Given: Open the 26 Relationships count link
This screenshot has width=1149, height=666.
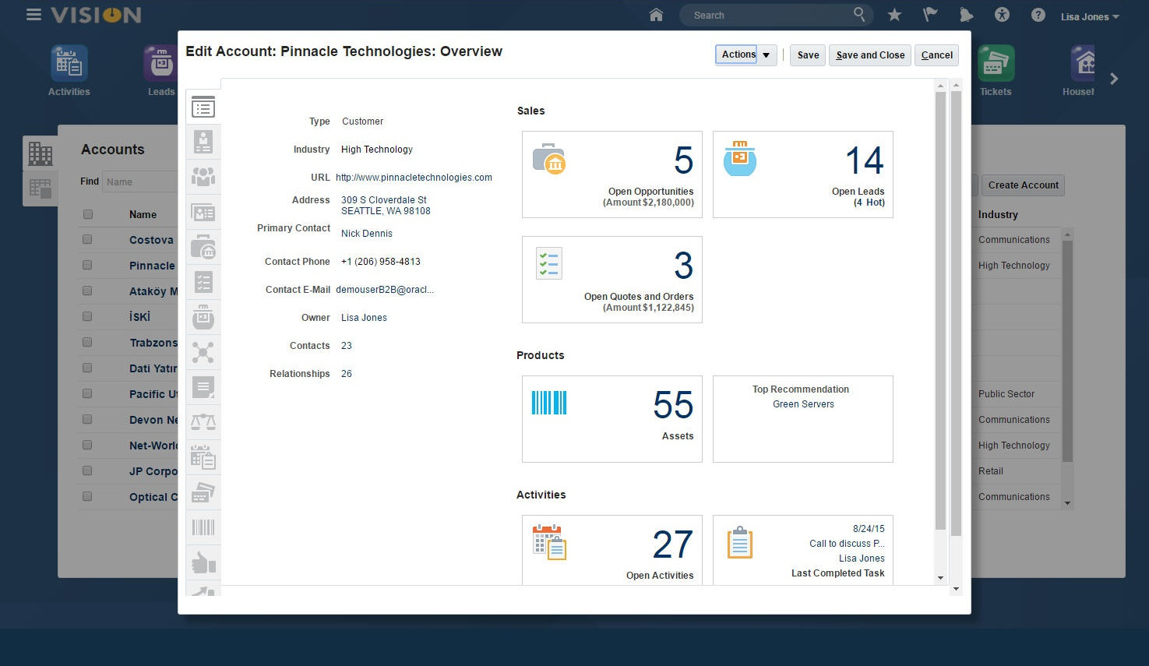Looking at the screenshot, I should click(347, 374).
